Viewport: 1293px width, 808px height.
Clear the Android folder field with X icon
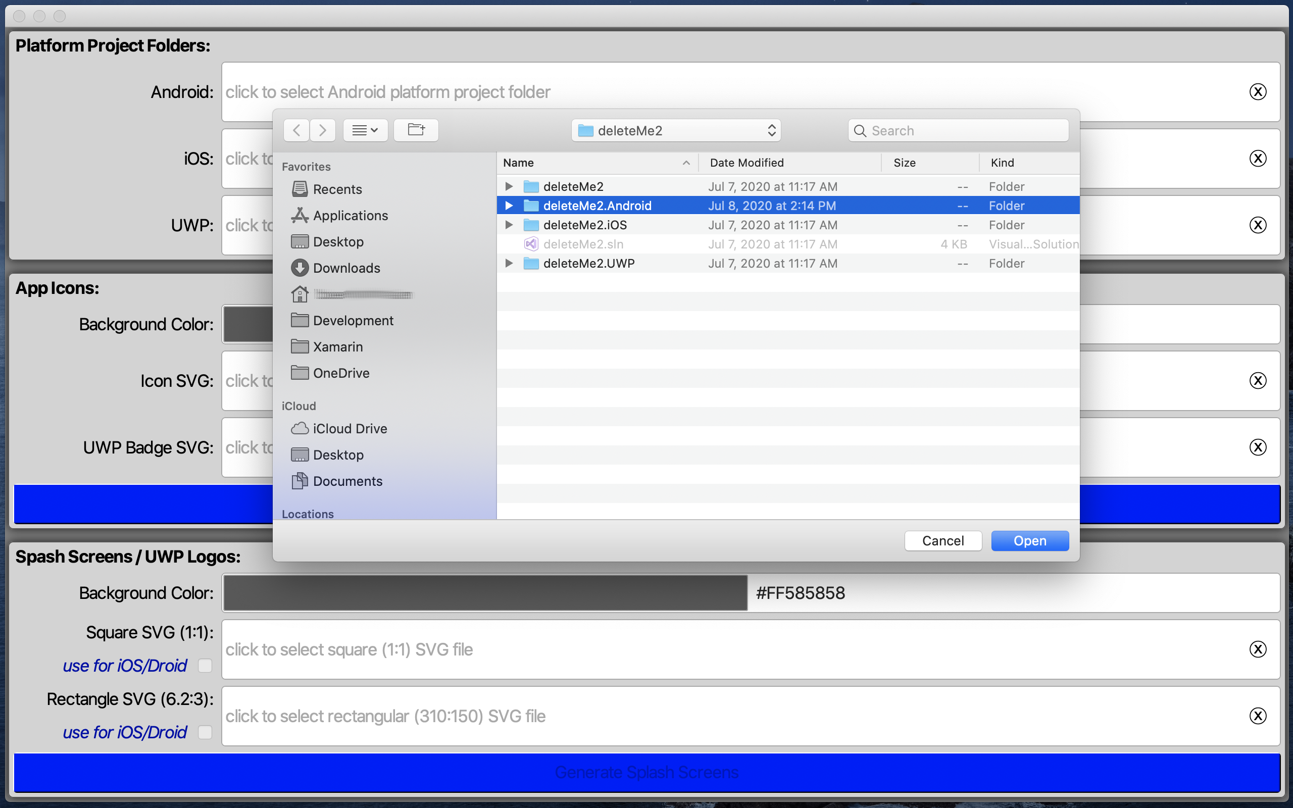tap(1258, 92)
